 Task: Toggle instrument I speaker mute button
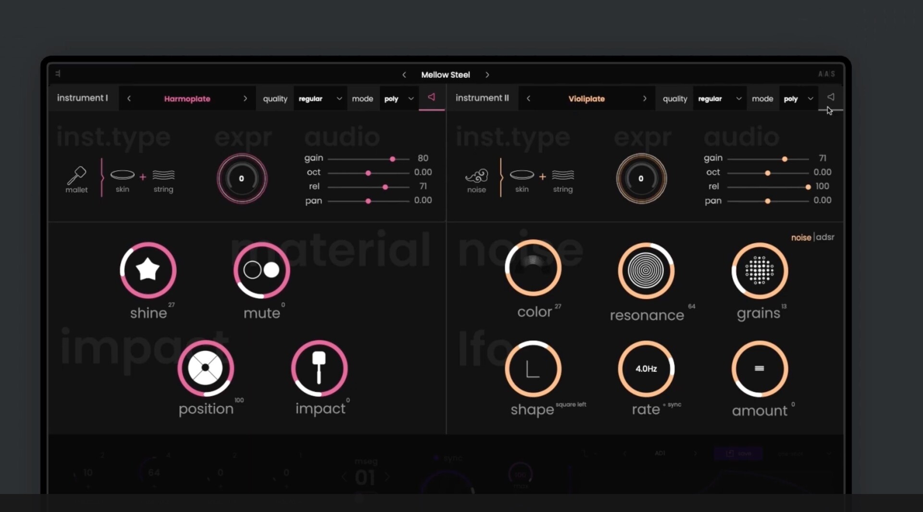click(431, 98)
